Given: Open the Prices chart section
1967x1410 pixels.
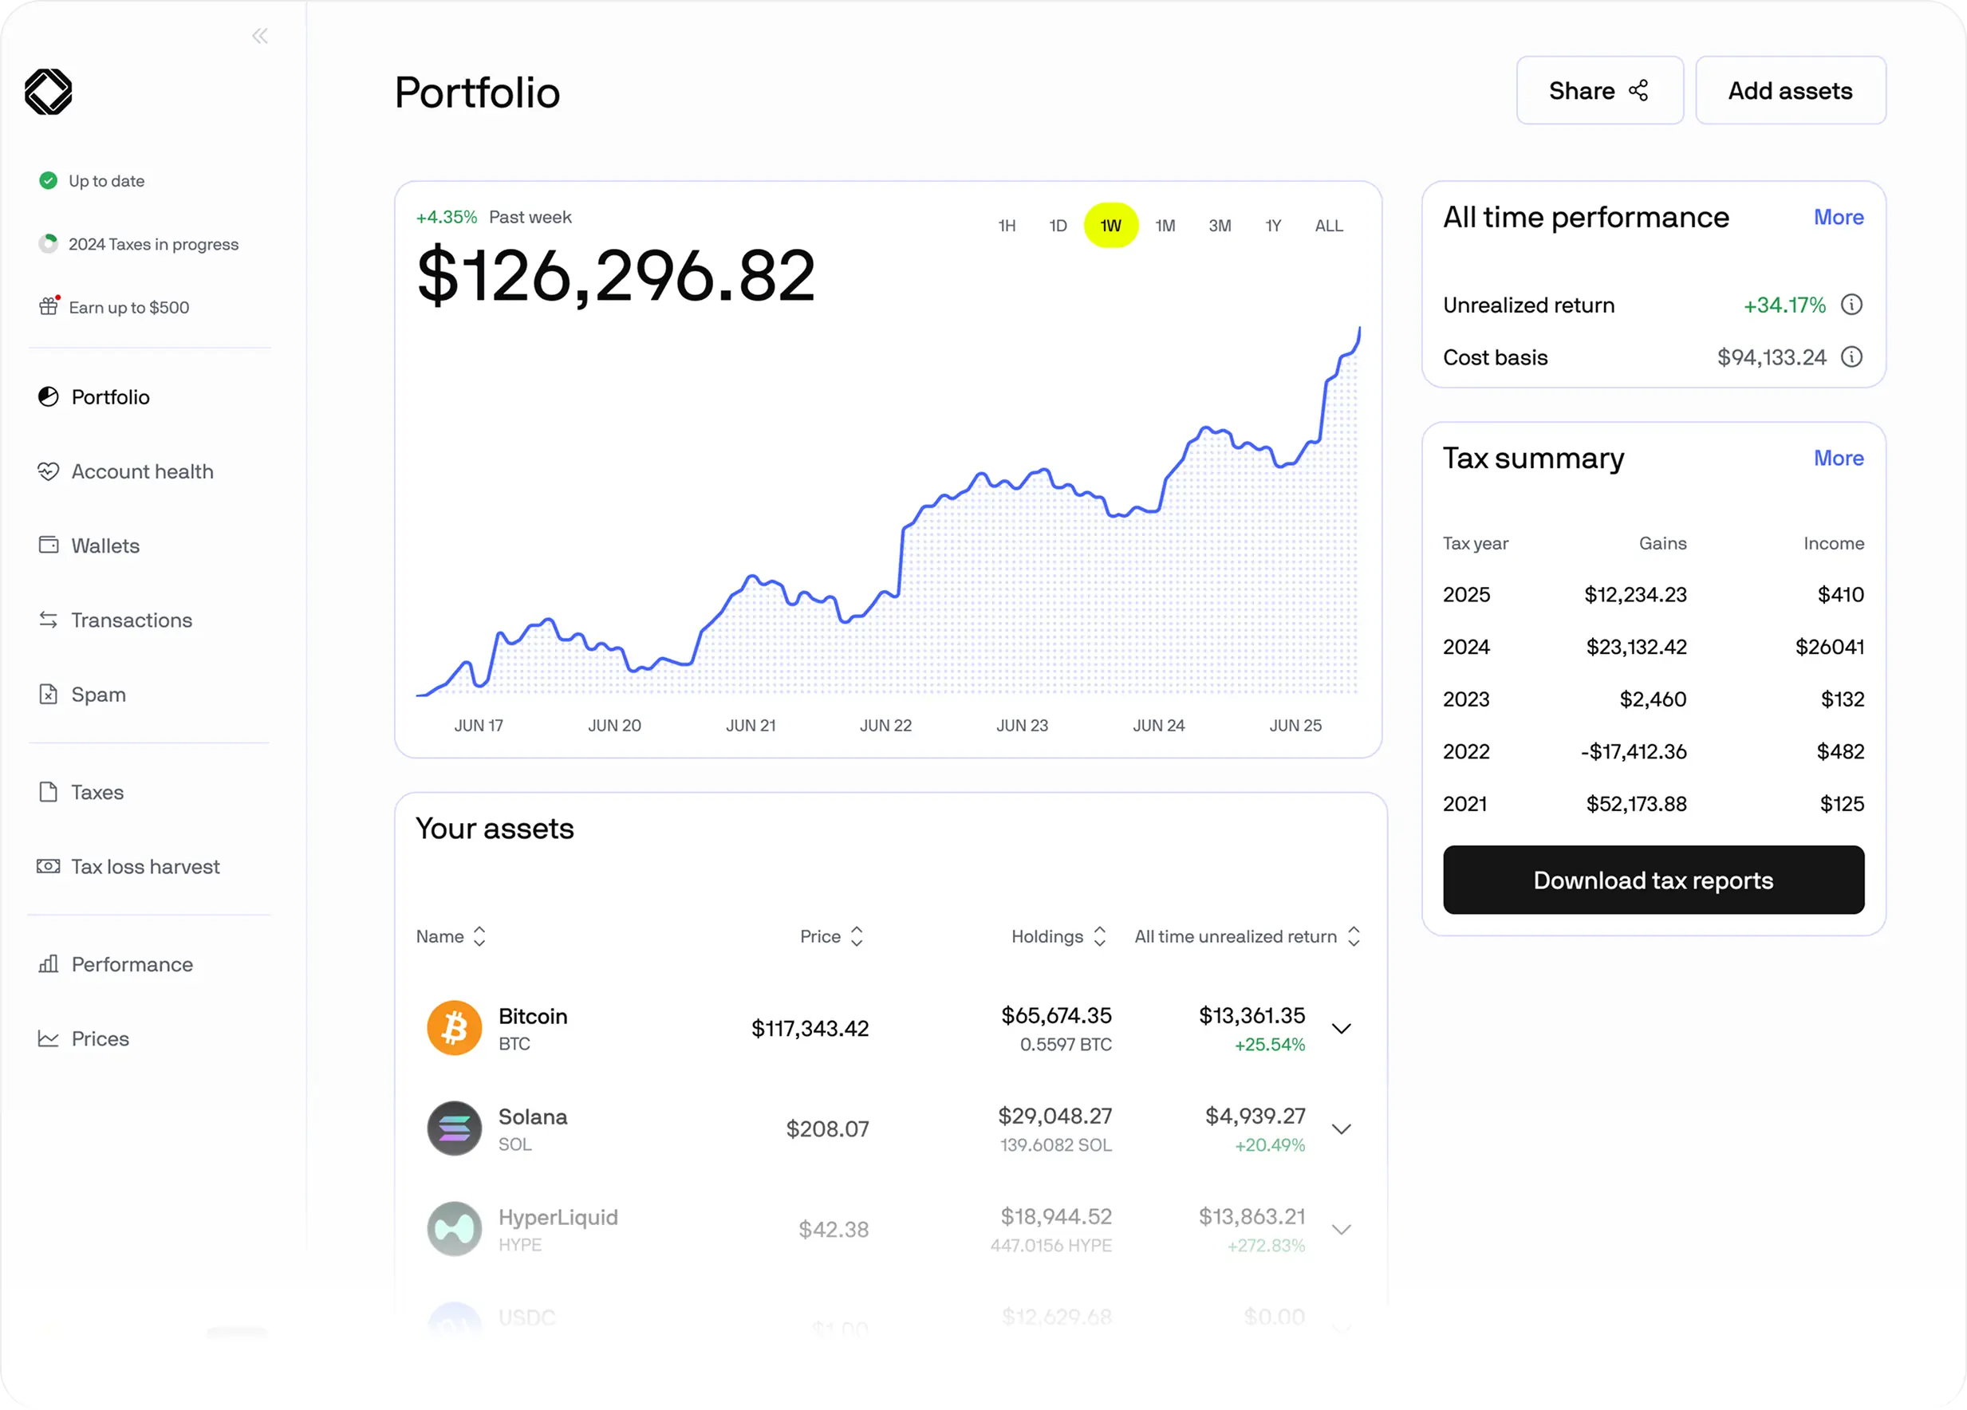Looking at the screenshot, I should [101, 1038].
